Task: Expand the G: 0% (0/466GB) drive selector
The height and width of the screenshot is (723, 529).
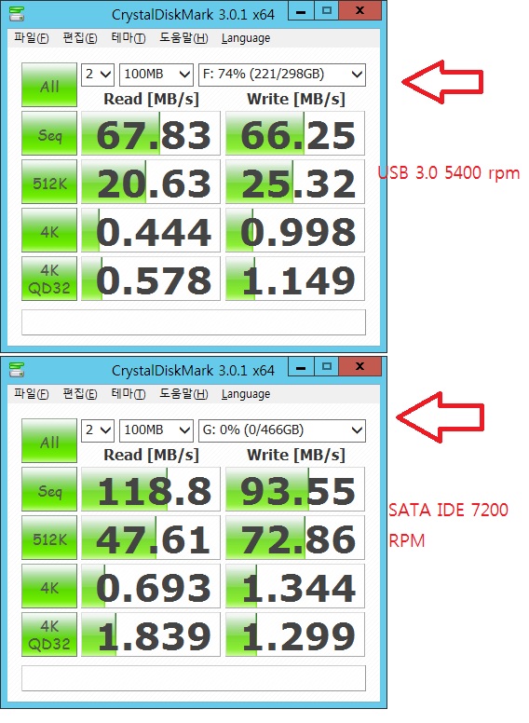Action: tap(282, 430)
